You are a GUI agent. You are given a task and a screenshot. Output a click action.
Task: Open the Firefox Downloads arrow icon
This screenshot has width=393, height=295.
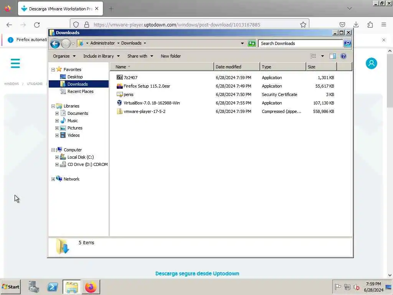click(356, 25)
